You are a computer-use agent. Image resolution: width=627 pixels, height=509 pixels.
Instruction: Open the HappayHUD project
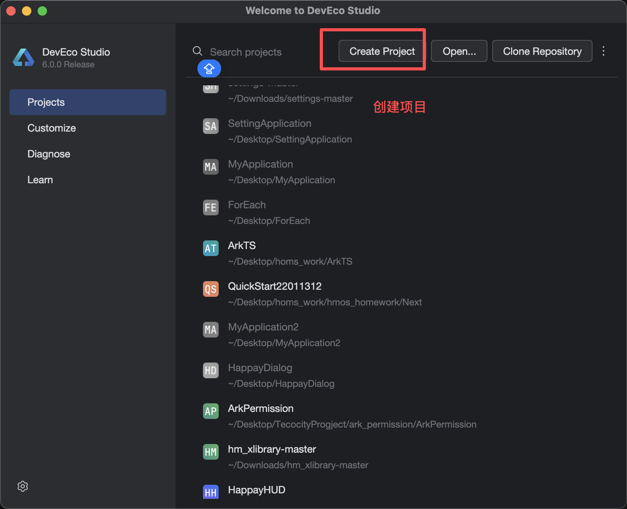(x=257, y=490)
